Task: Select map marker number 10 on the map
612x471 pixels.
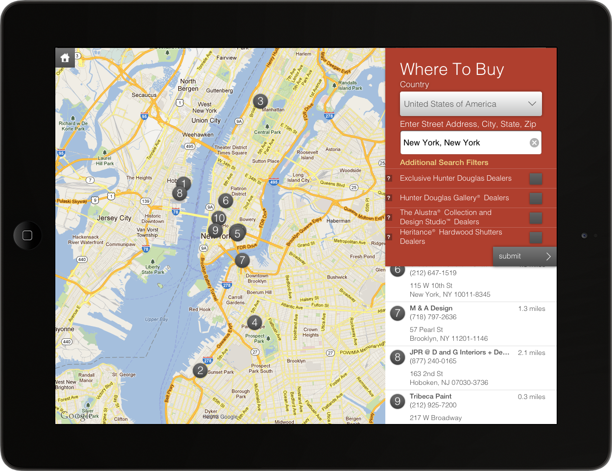Action: click(x=219, y=218)
